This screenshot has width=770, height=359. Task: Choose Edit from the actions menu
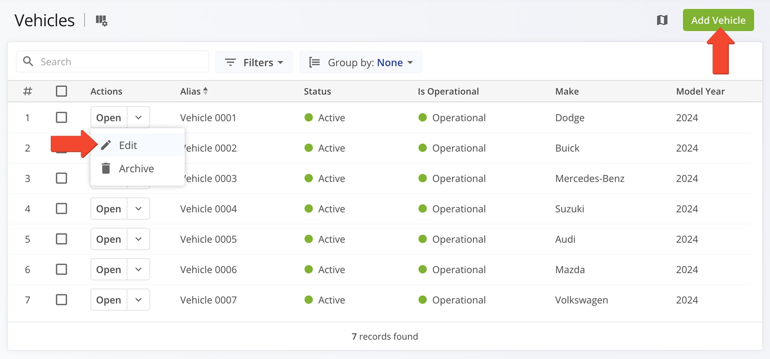pos(138,145)
